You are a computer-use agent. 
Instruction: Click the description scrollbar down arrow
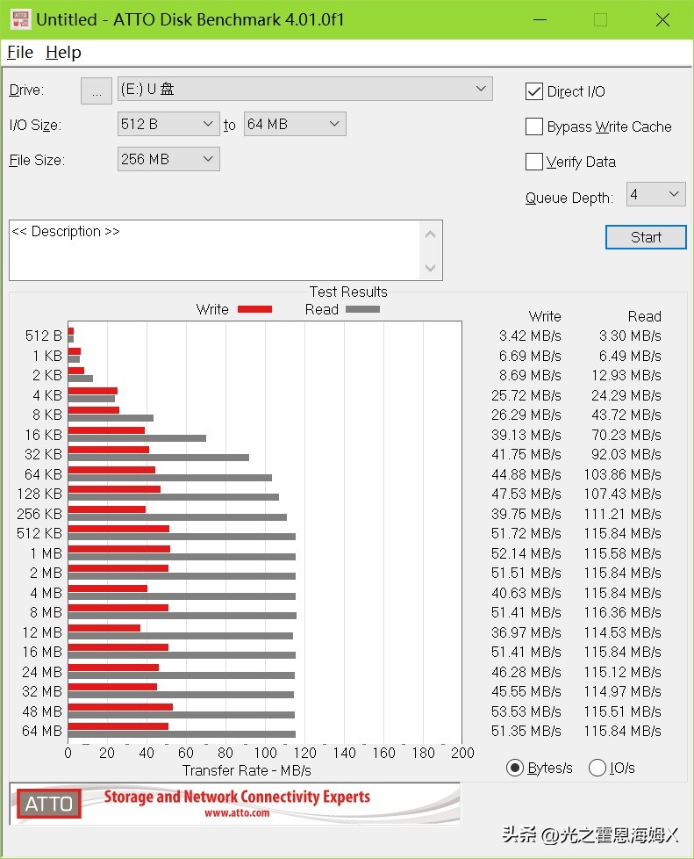[x=430, y=268]
